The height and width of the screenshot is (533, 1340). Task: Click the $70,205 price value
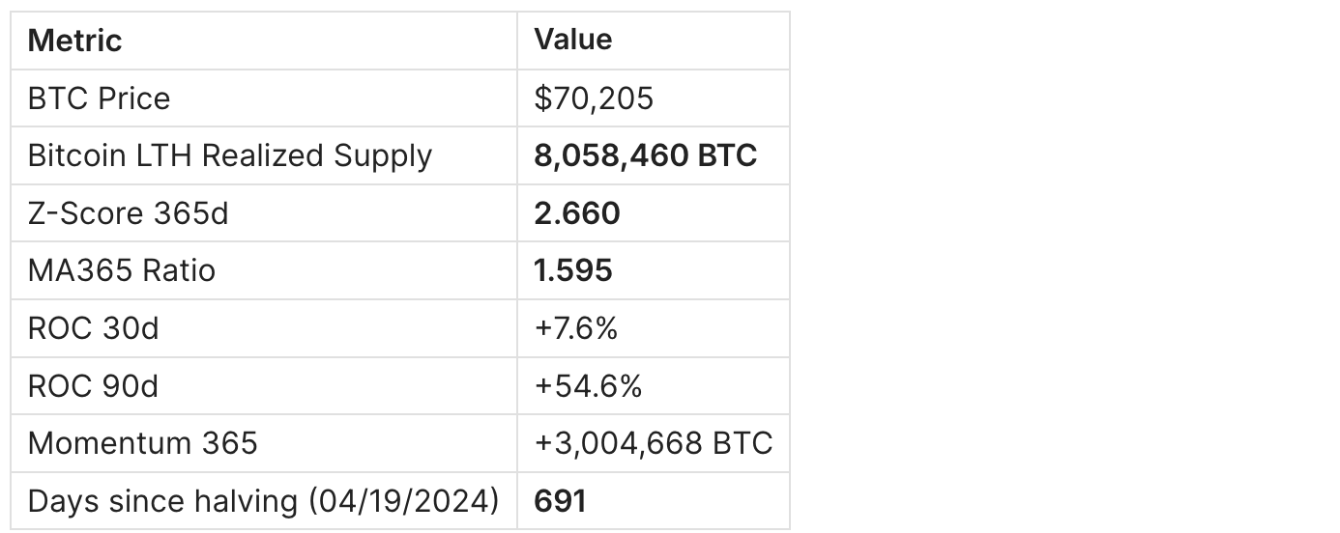(594, 98)
